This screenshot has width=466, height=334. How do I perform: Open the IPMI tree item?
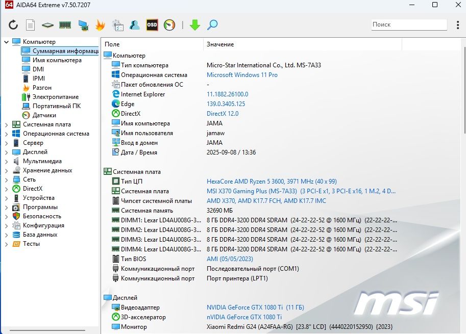coord(39,79)
